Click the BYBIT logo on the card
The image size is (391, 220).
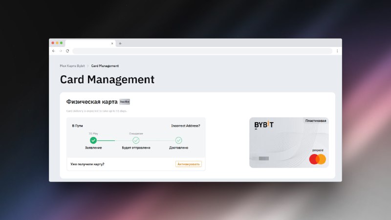[x=264, y=125]
